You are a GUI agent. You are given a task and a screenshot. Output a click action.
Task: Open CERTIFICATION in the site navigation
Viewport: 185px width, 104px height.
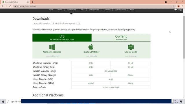click(120, 10)
